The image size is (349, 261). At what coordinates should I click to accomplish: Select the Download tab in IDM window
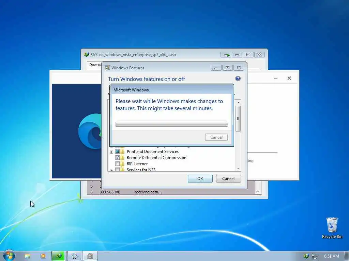click(x=95, y=65)
